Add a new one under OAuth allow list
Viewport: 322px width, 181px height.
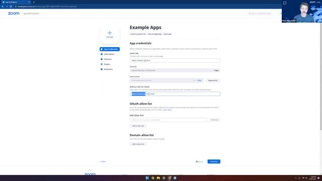point(138,126)
